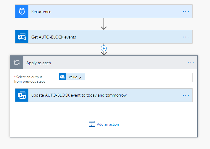The height and width of the screenshot is (149, 210).
Task: Click the Add an action icon
Action: (x=92, y=124)
